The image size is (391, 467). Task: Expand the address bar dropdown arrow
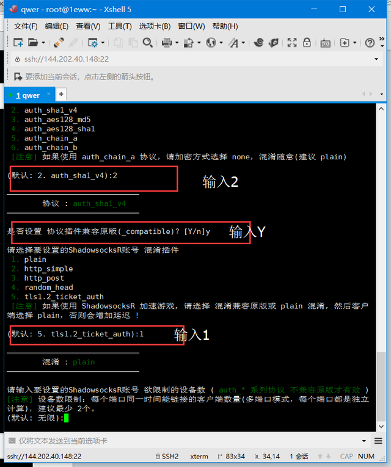click(376, 59)
